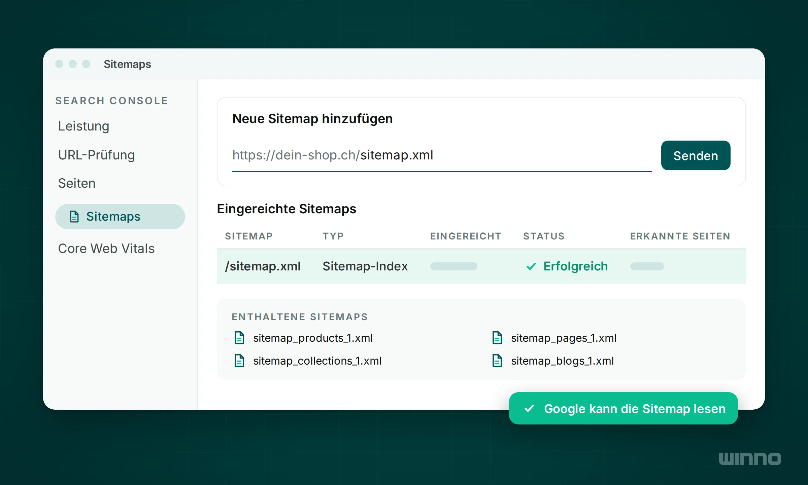Focus the sitemap URL input field
808x485 pixels.
click(x=442, y=155)
